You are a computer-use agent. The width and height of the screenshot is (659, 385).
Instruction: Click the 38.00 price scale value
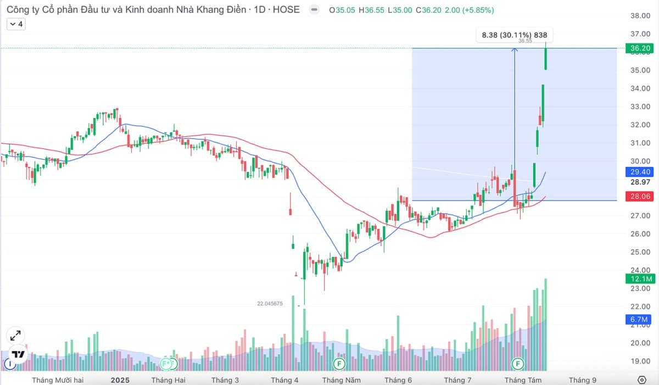click(640, 16)
